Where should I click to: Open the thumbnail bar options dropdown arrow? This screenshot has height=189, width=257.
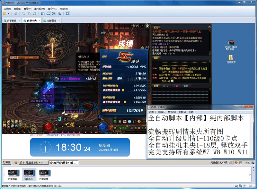[x=253, y=171]
